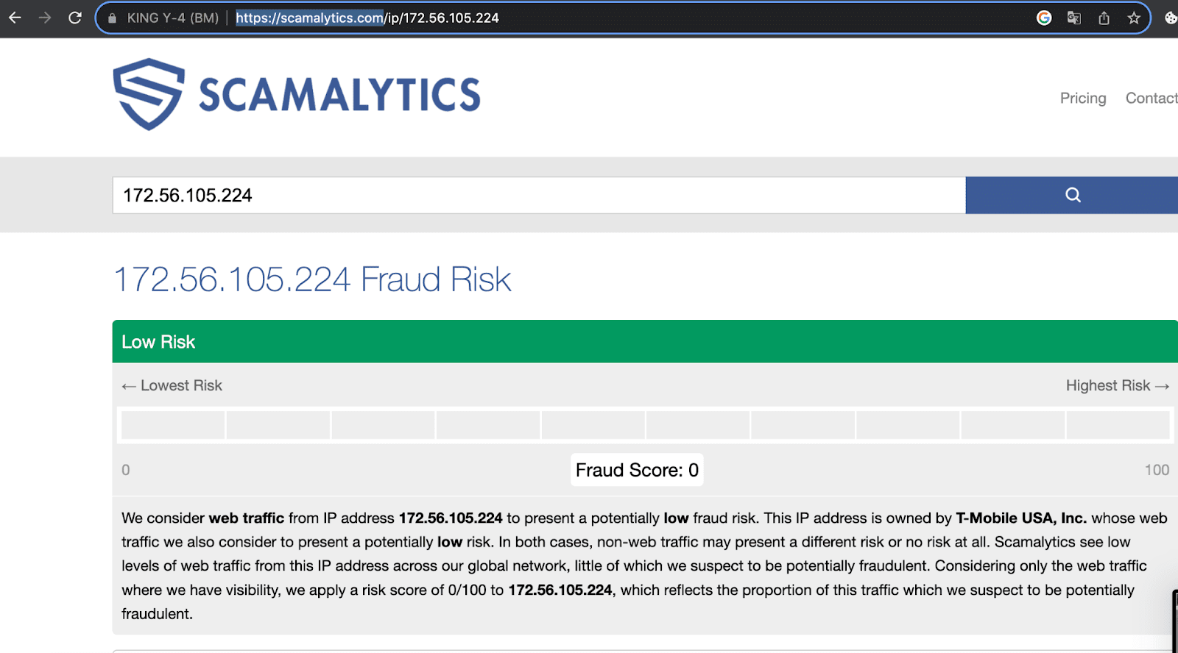Click the Google icon in the address bar
1178x653 pixels.
(x=1044, y=18)
